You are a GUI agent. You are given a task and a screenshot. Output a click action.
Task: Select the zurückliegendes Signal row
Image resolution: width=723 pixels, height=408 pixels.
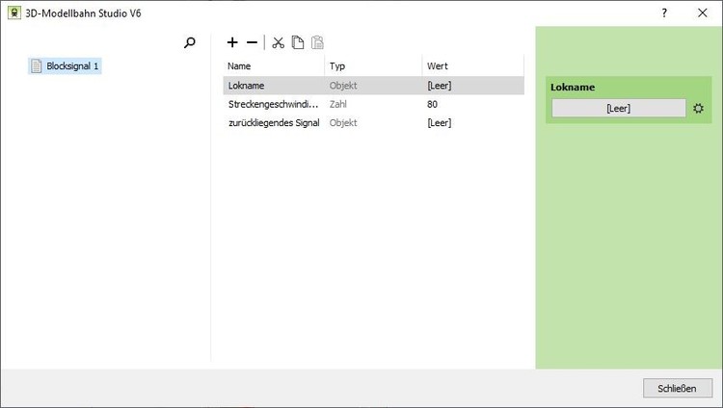[x=373, y=123]
